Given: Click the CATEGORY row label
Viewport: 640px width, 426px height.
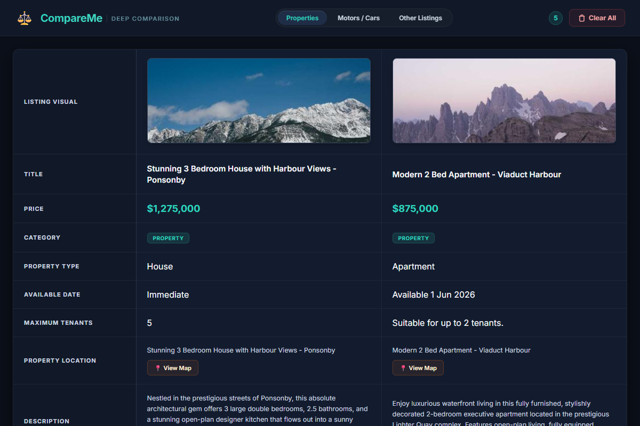Looking at the screenshot, I should click(42, 237).
